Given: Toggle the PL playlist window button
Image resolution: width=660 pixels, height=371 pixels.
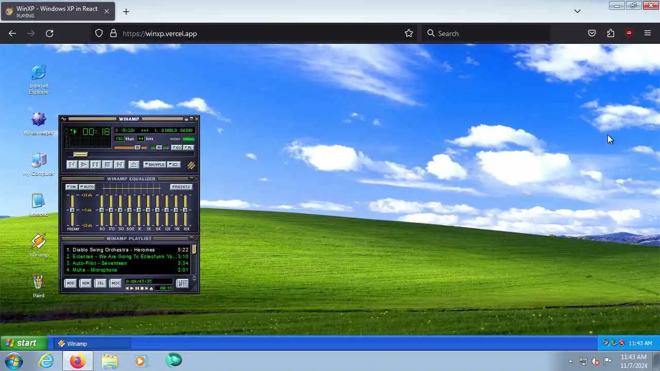Looking at the screenshot, I should click(x=189, y=147).
